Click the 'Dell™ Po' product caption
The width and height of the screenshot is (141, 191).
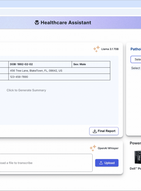135,169
